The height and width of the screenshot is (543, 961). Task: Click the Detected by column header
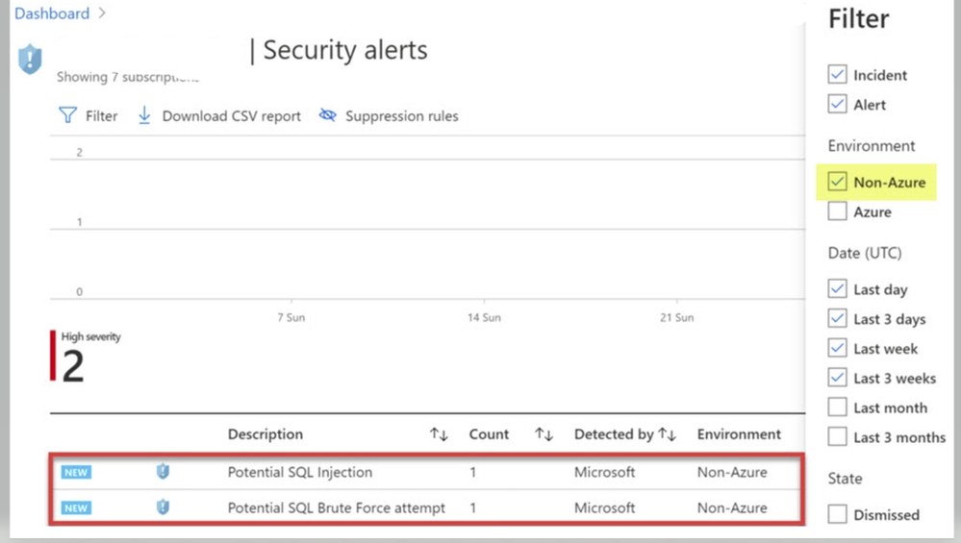click(614, 434)
